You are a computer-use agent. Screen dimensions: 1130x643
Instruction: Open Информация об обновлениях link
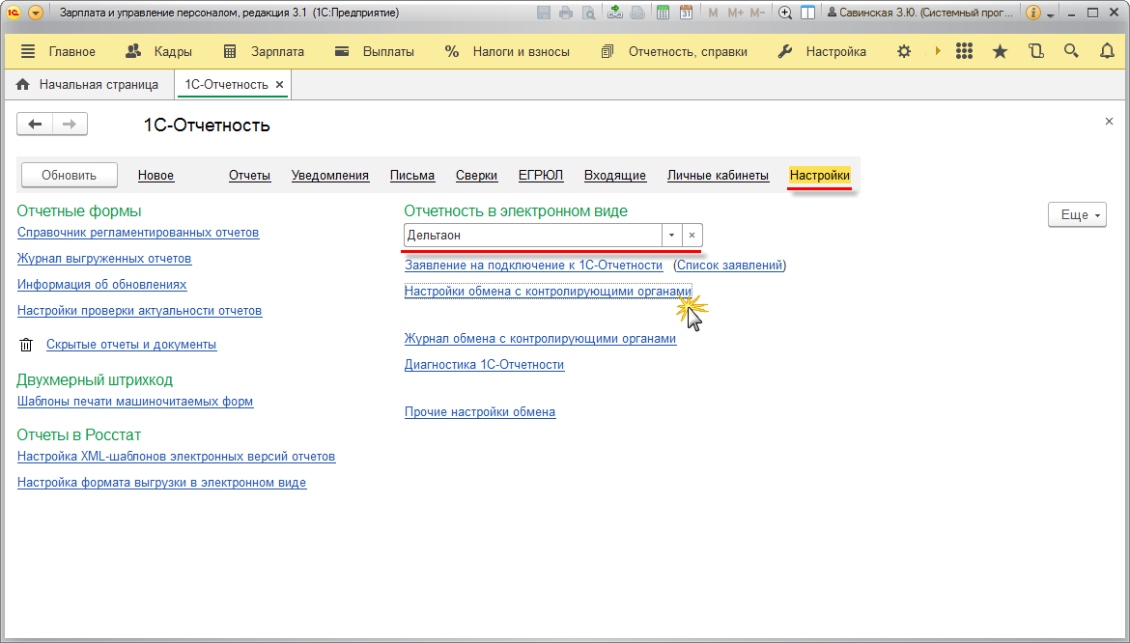(101, 285)
